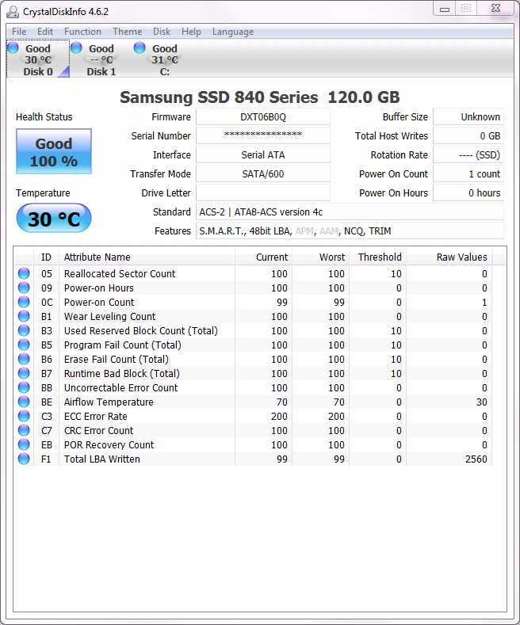Click the Power On Hours value 0 hours
Viewport: 520px width, 625px height.
point(468,192)
